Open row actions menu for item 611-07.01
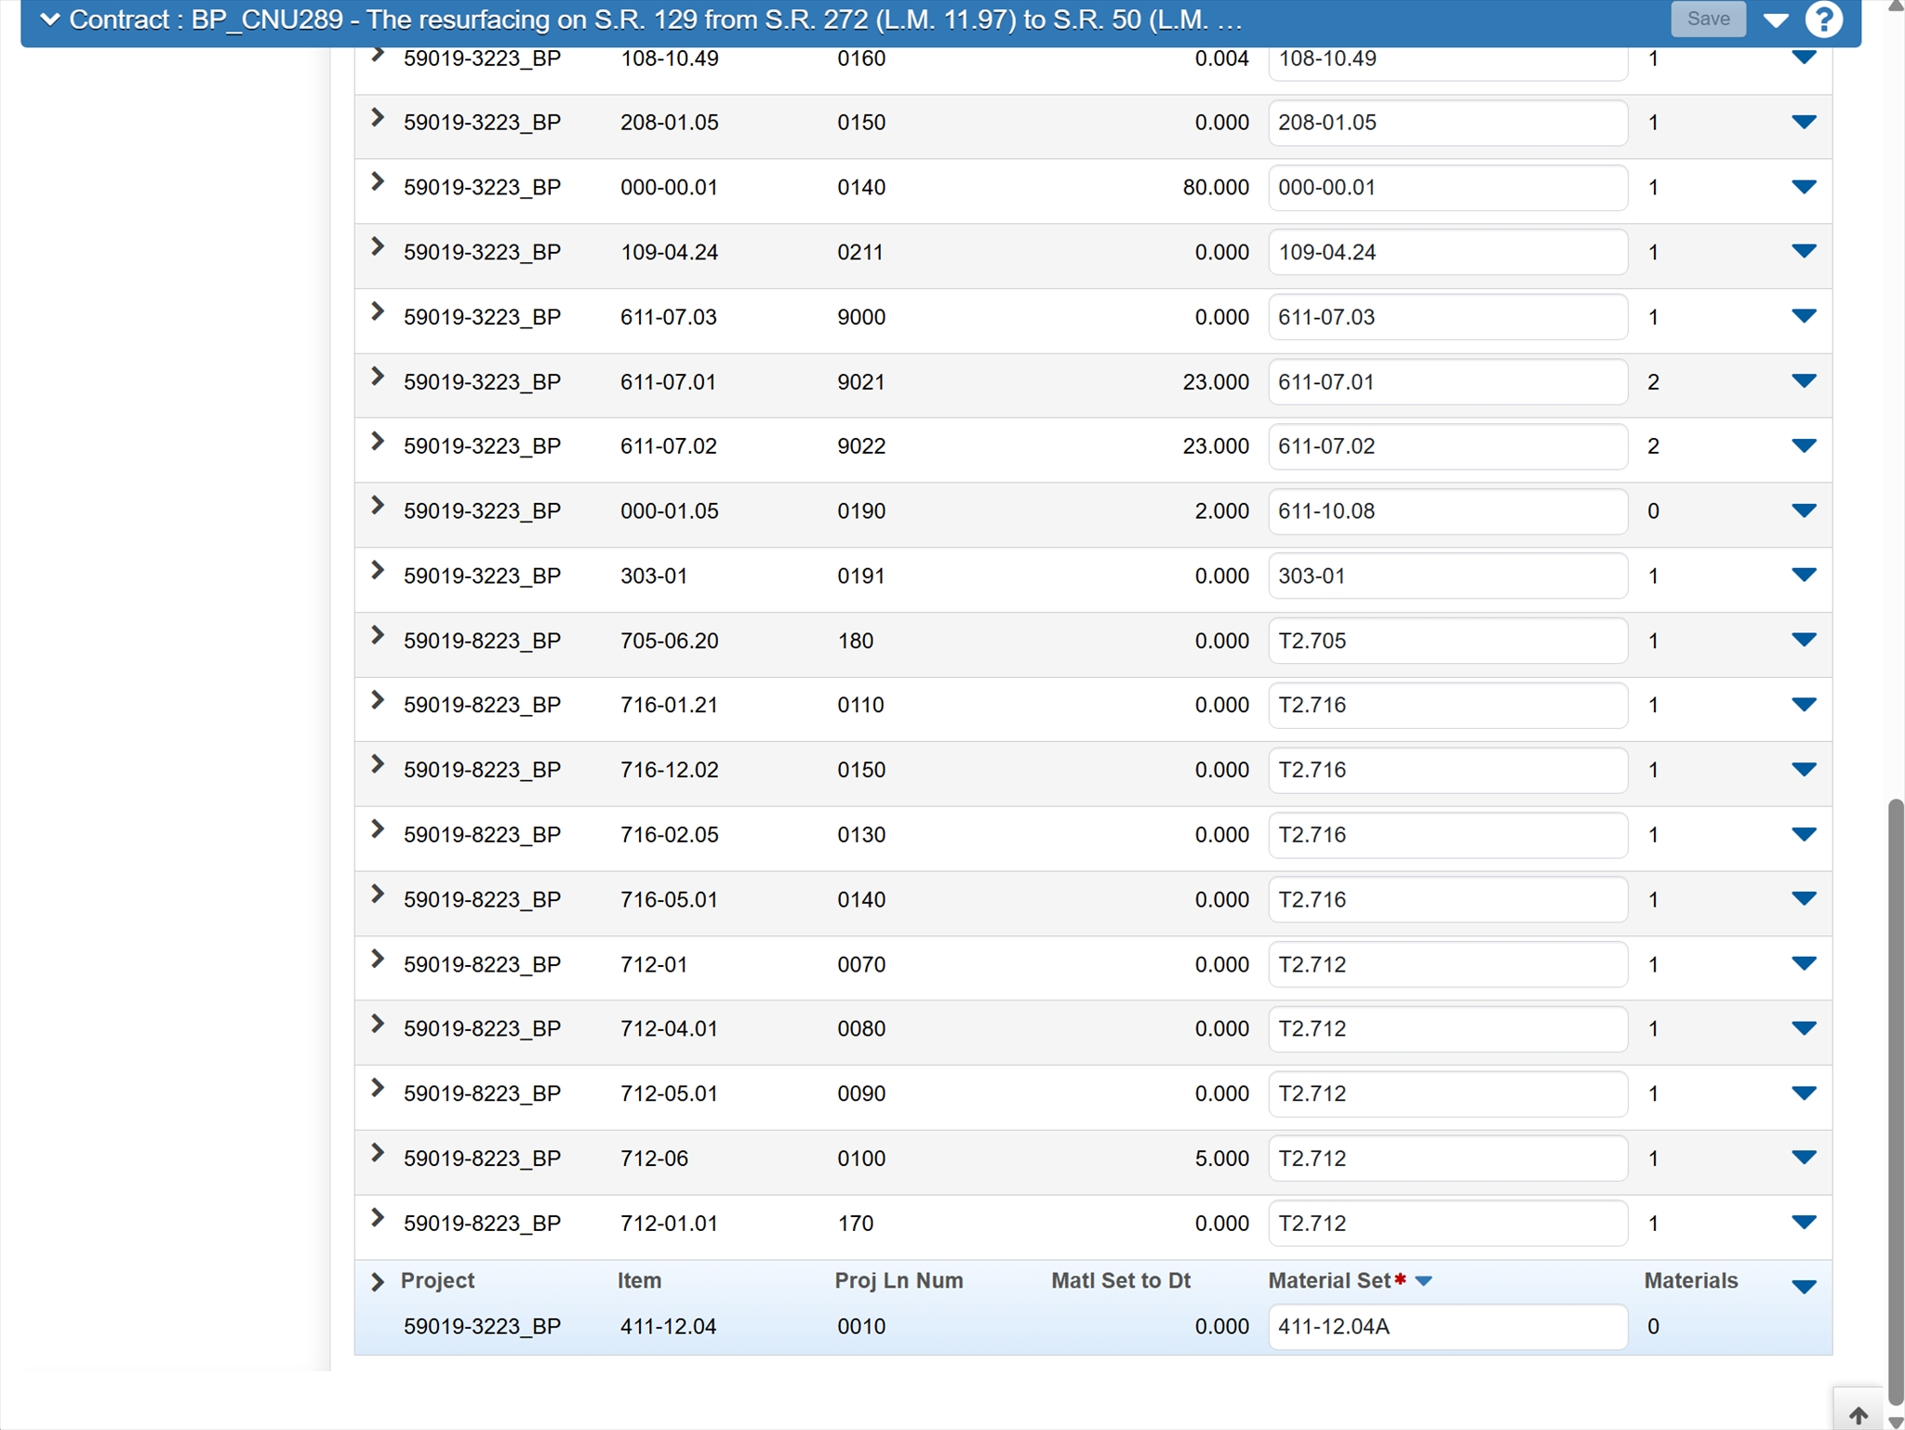Viewport: 1905px width, 1430px height. (1803, 381)
